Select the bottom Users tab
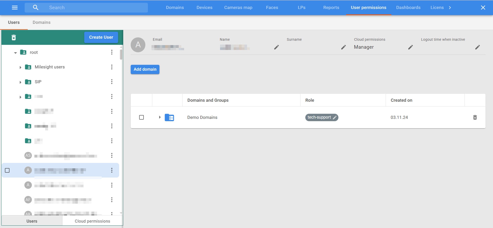The image size is (493, 228). pos(32,221)
